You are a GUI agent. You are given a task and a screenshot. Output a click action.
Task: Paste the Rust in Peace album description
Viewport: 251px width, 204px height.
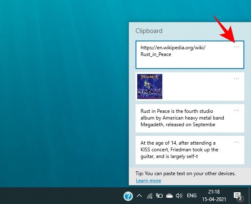click(184, 118)
